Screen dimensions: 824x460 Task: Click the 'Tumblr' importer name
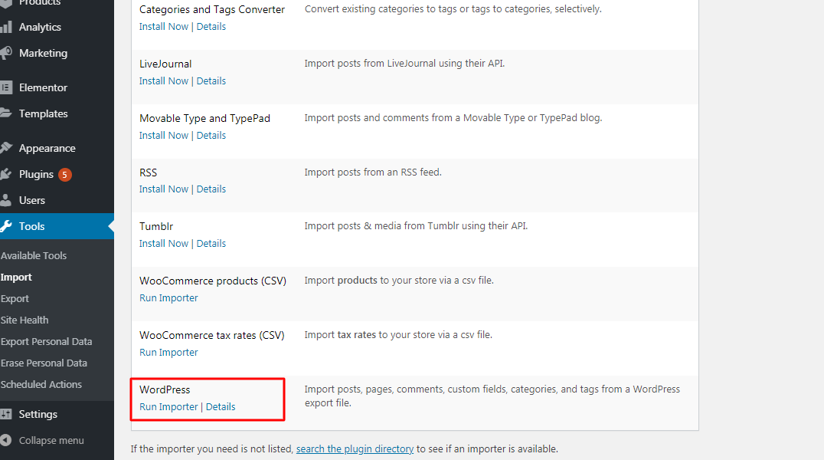coord(156,226)
